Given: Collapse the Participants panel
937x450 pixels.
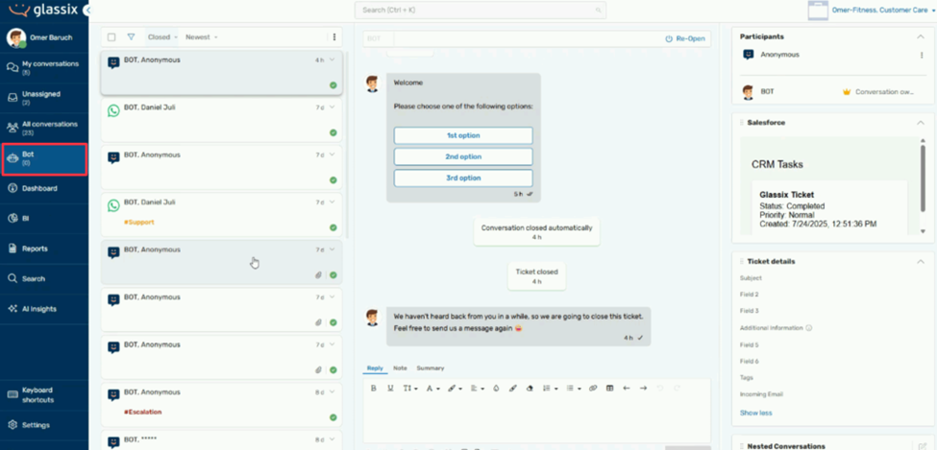Looking at the screenshot, I should tap(921, 36).
